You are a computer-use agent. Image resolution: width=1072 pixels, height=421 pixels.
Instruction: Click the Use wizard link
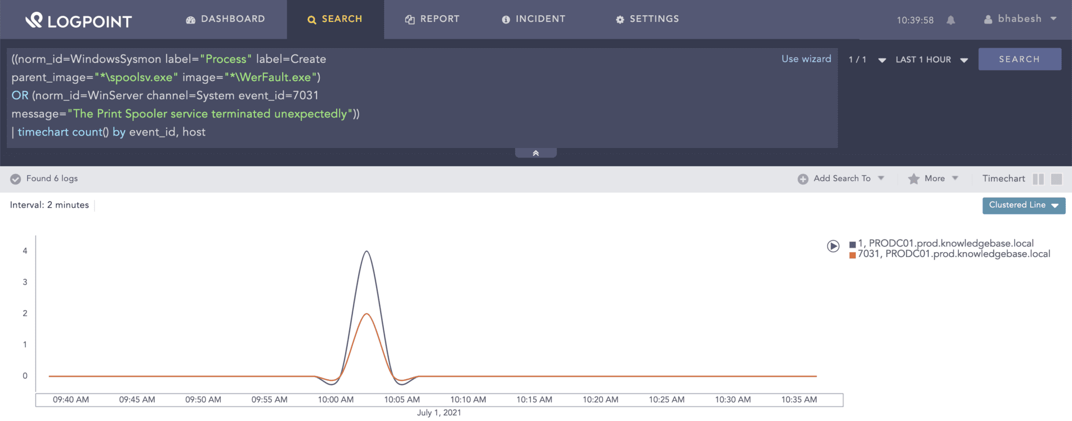pos(806,59)
